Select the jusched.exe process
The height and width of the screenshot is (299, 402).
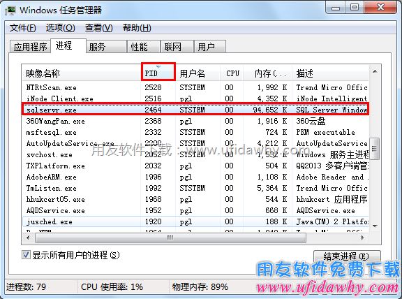[x=195, y=221]
